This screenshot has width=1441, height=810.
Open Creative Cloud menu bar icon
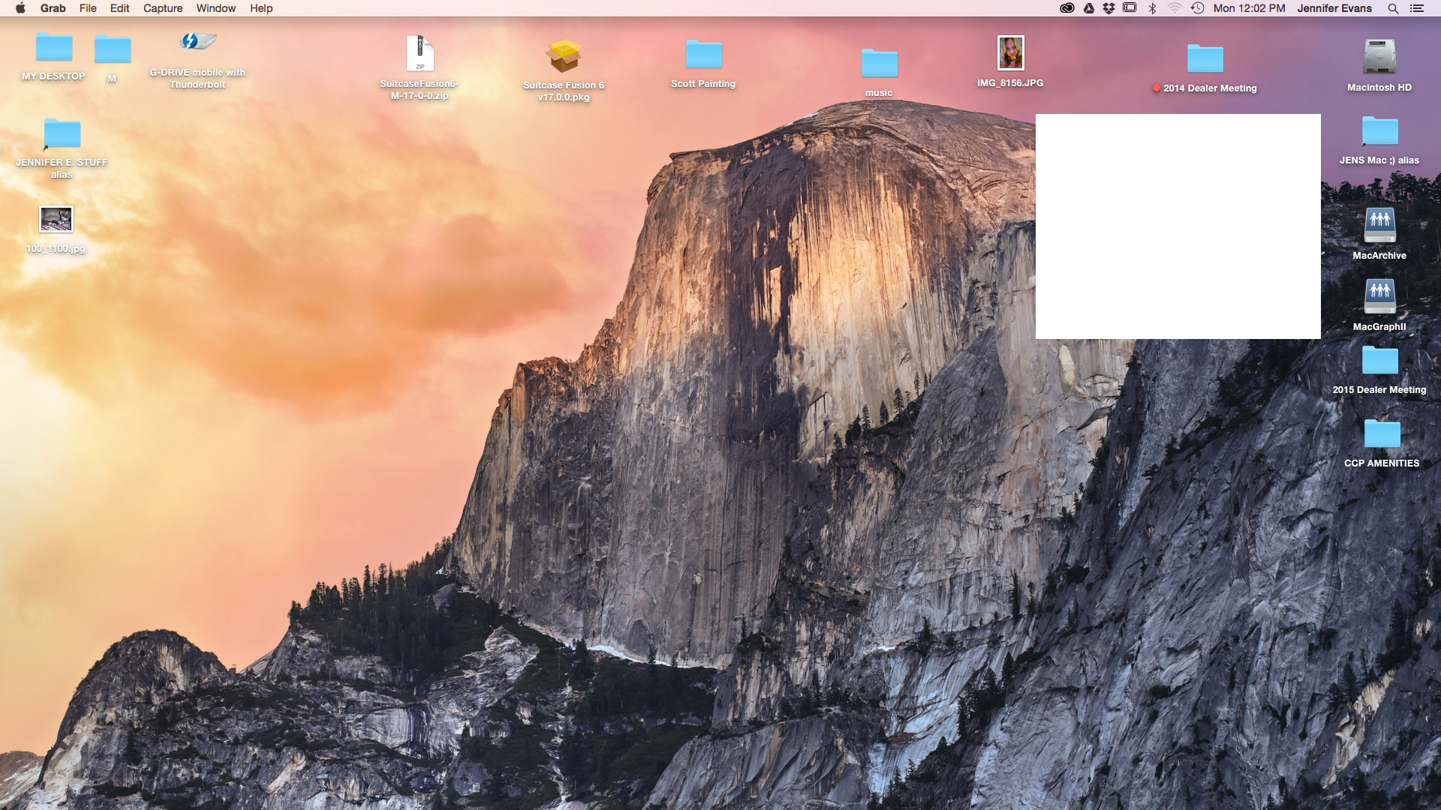(1066, 8)
